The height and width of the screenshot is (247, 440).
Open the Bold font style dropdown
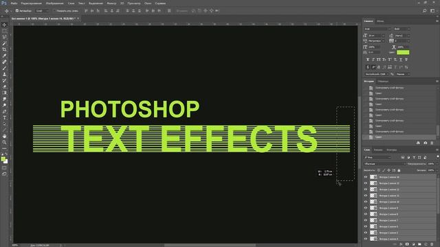(401, 29)
